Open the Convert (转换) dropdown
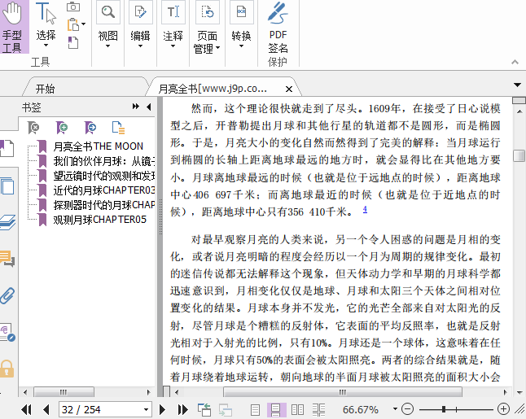This screenshot has height=419, width=526. pyautogui.click(x=242, y=25)
